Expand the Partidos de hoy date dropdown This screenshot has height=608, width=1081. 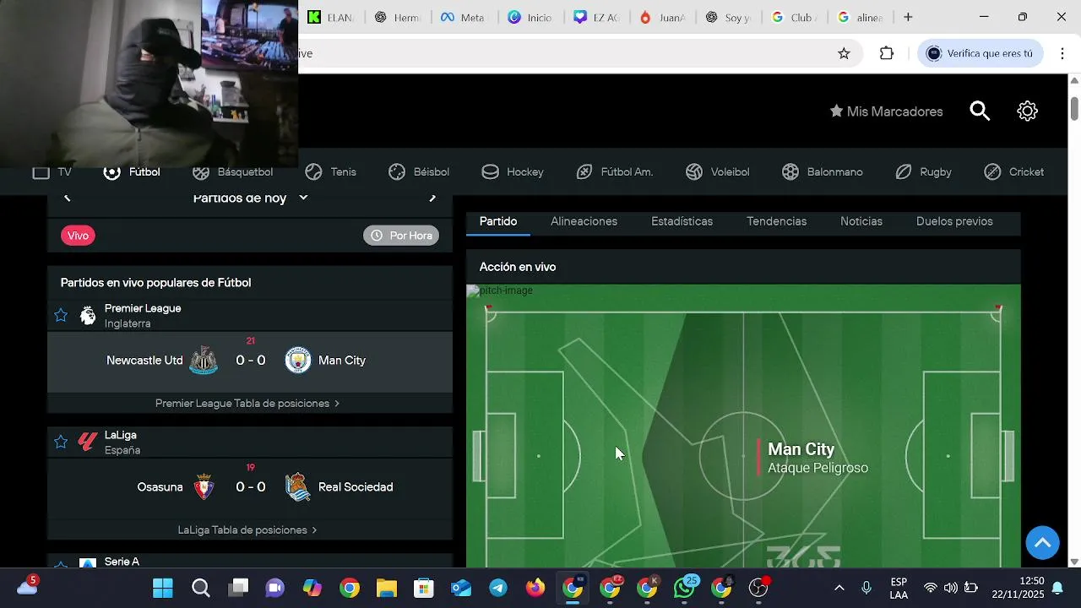tap(250, 198)
